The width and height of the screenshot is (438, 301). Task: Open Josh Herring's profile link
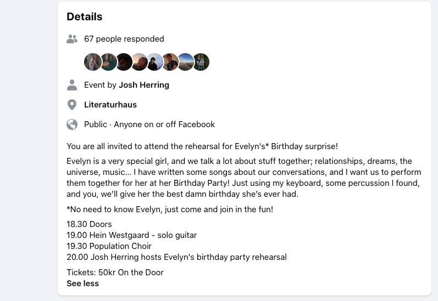click(x=144, y=85)
